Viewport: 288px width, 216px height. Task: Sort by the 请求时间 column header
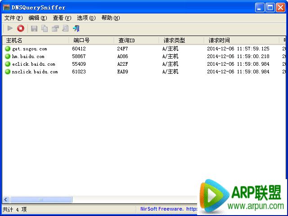[242, 40]
